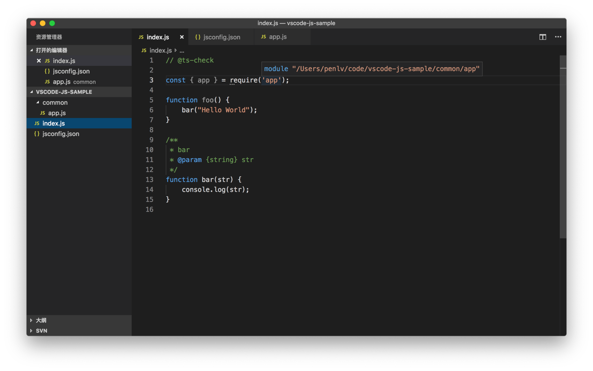The image size is (593, 371).
Task: Click the // @ts-check comment
Action: click(190, 60)
